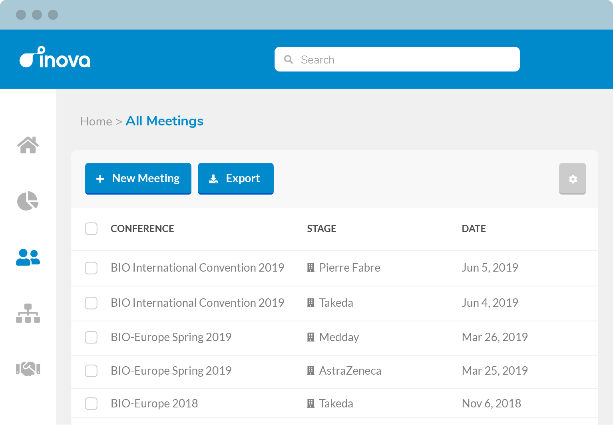Screen dimensions: 613x425
Task: Click building icon beside Takeda Jun 4 row
Action: click(310, 303)
